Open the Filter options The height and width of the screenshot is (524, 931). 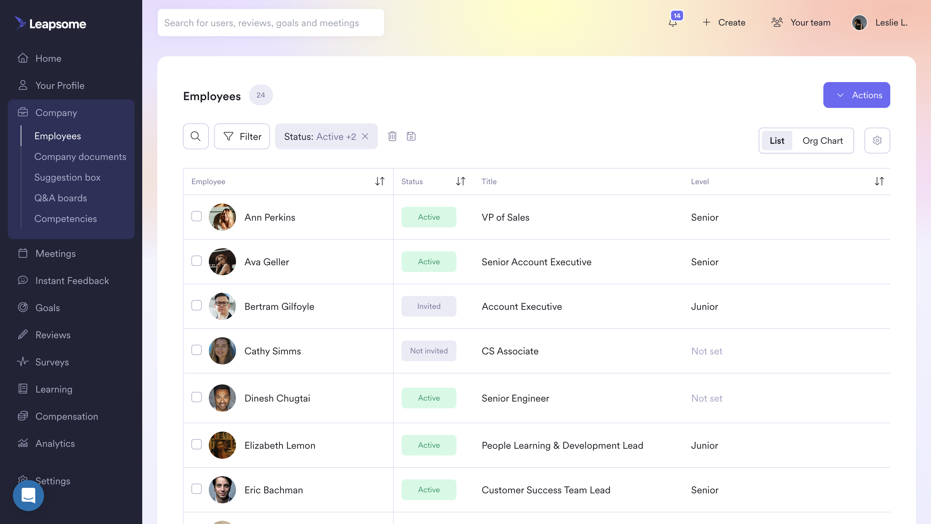tap(242, 137)
